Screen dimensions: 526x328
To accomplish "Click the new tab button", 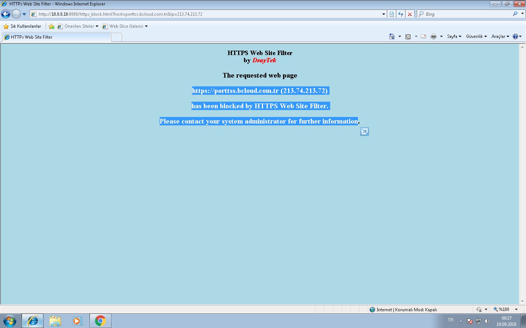I will pos(116,37).
